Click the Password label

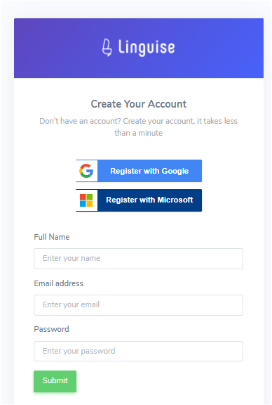click(x=51, y=329)
